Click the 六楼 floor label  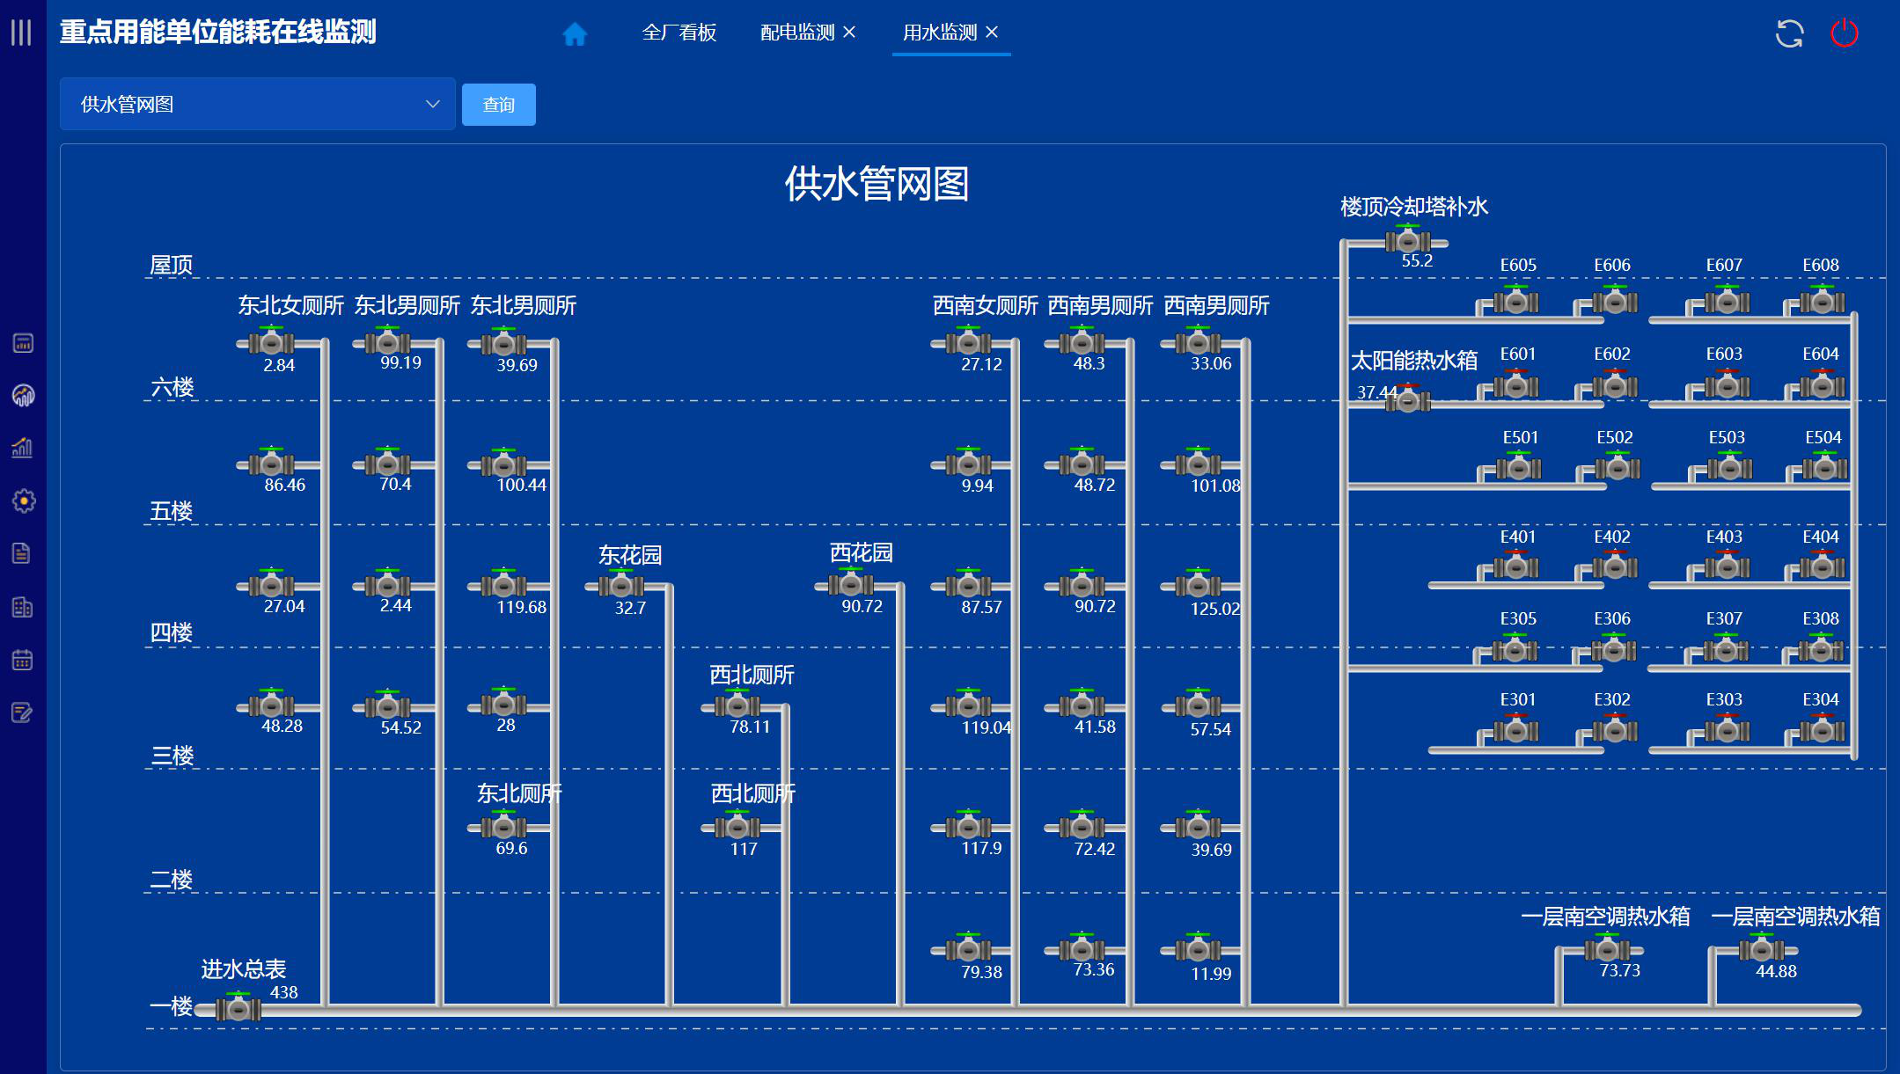pos(172,387)
